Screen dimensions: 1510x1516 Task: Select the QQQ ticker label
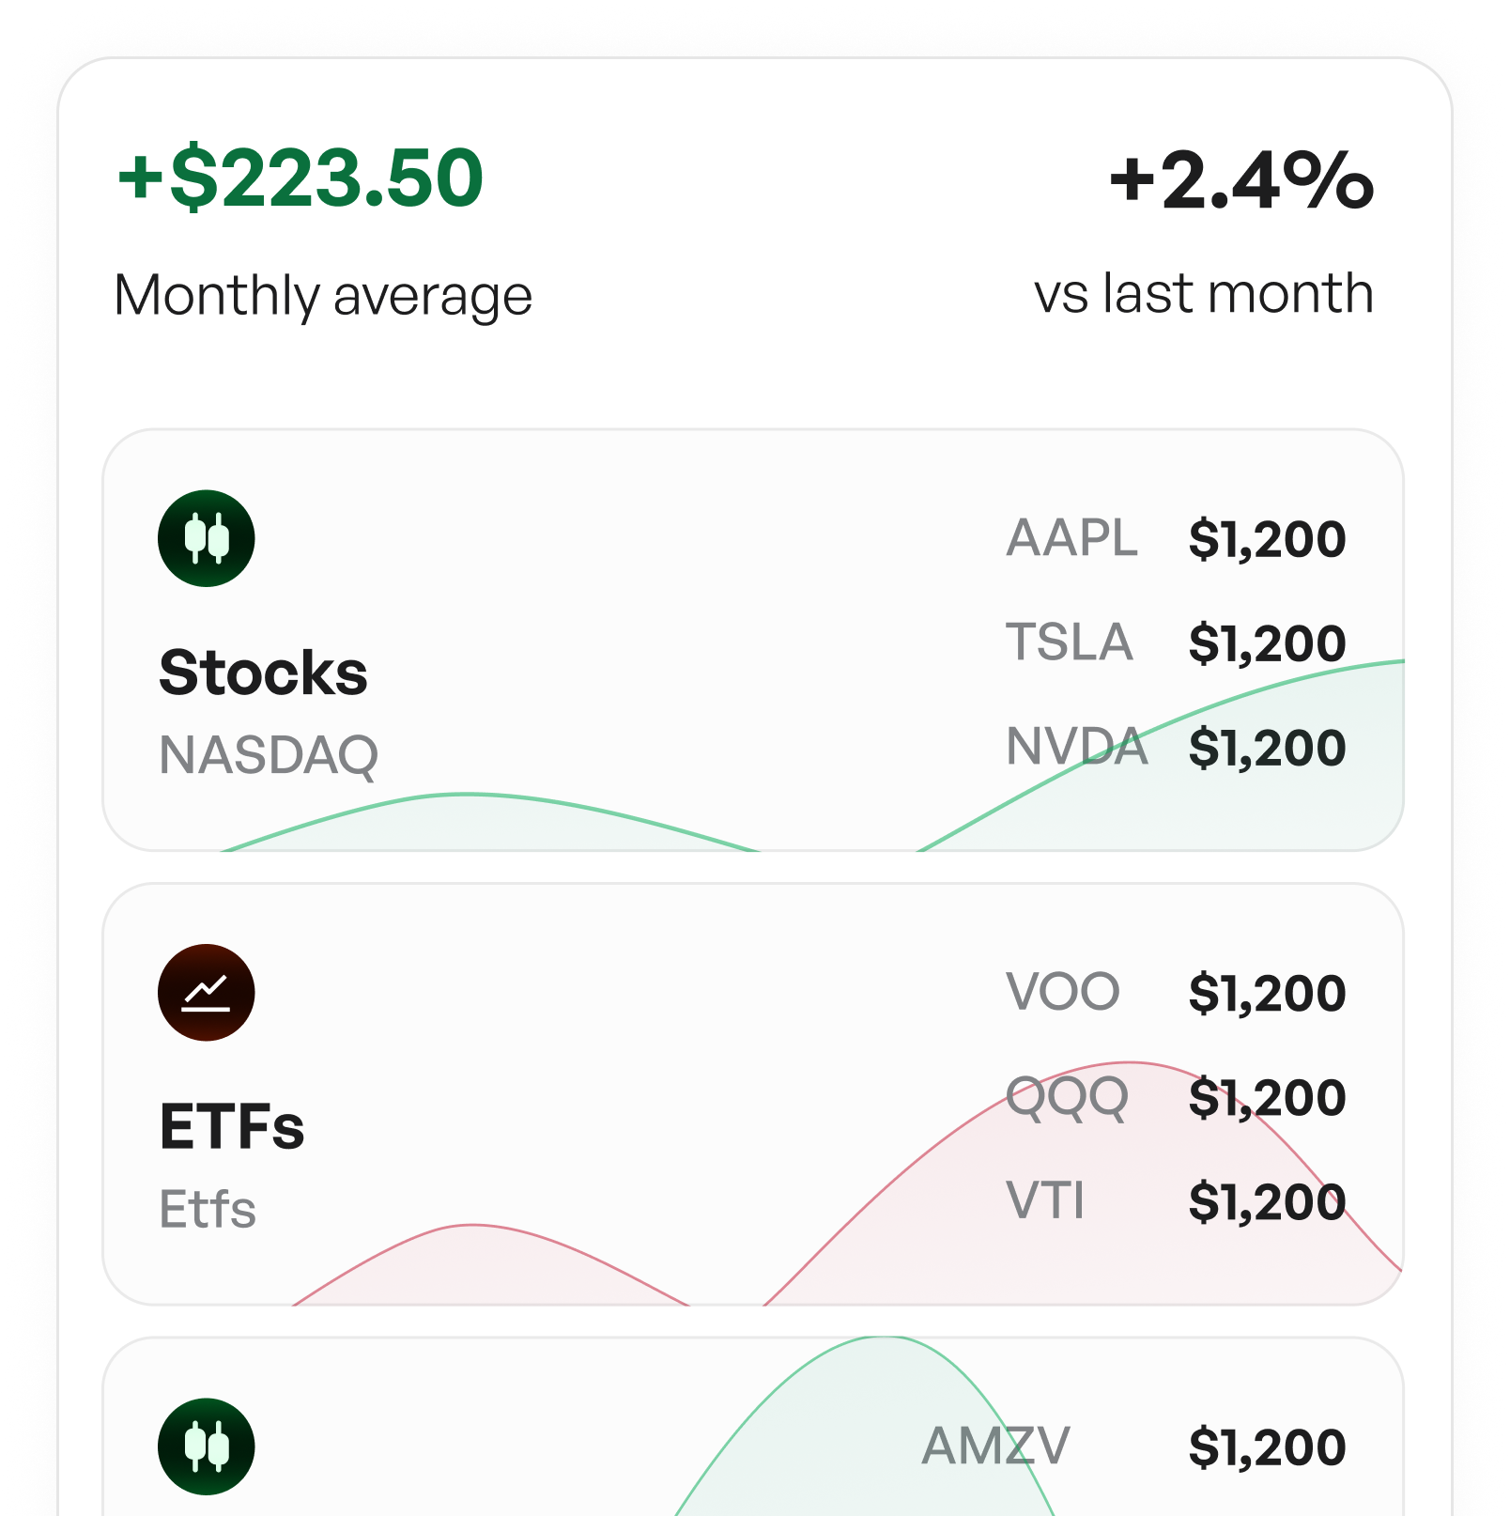tap(1067, 1097)
